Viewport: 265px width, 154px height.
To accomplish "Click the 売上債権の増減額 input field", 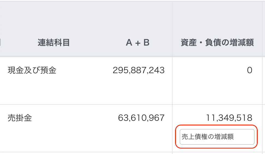I will pyautogui.click(x=217, y=137).
